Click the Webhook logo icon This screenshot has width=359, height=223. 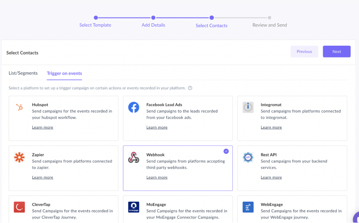[134, 157]
